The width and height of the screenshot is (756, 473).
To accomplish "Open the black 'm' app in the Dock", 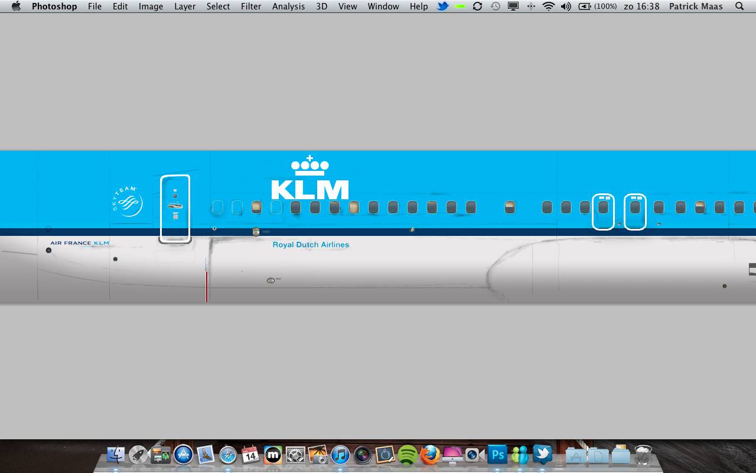I will tap(273, 455).
